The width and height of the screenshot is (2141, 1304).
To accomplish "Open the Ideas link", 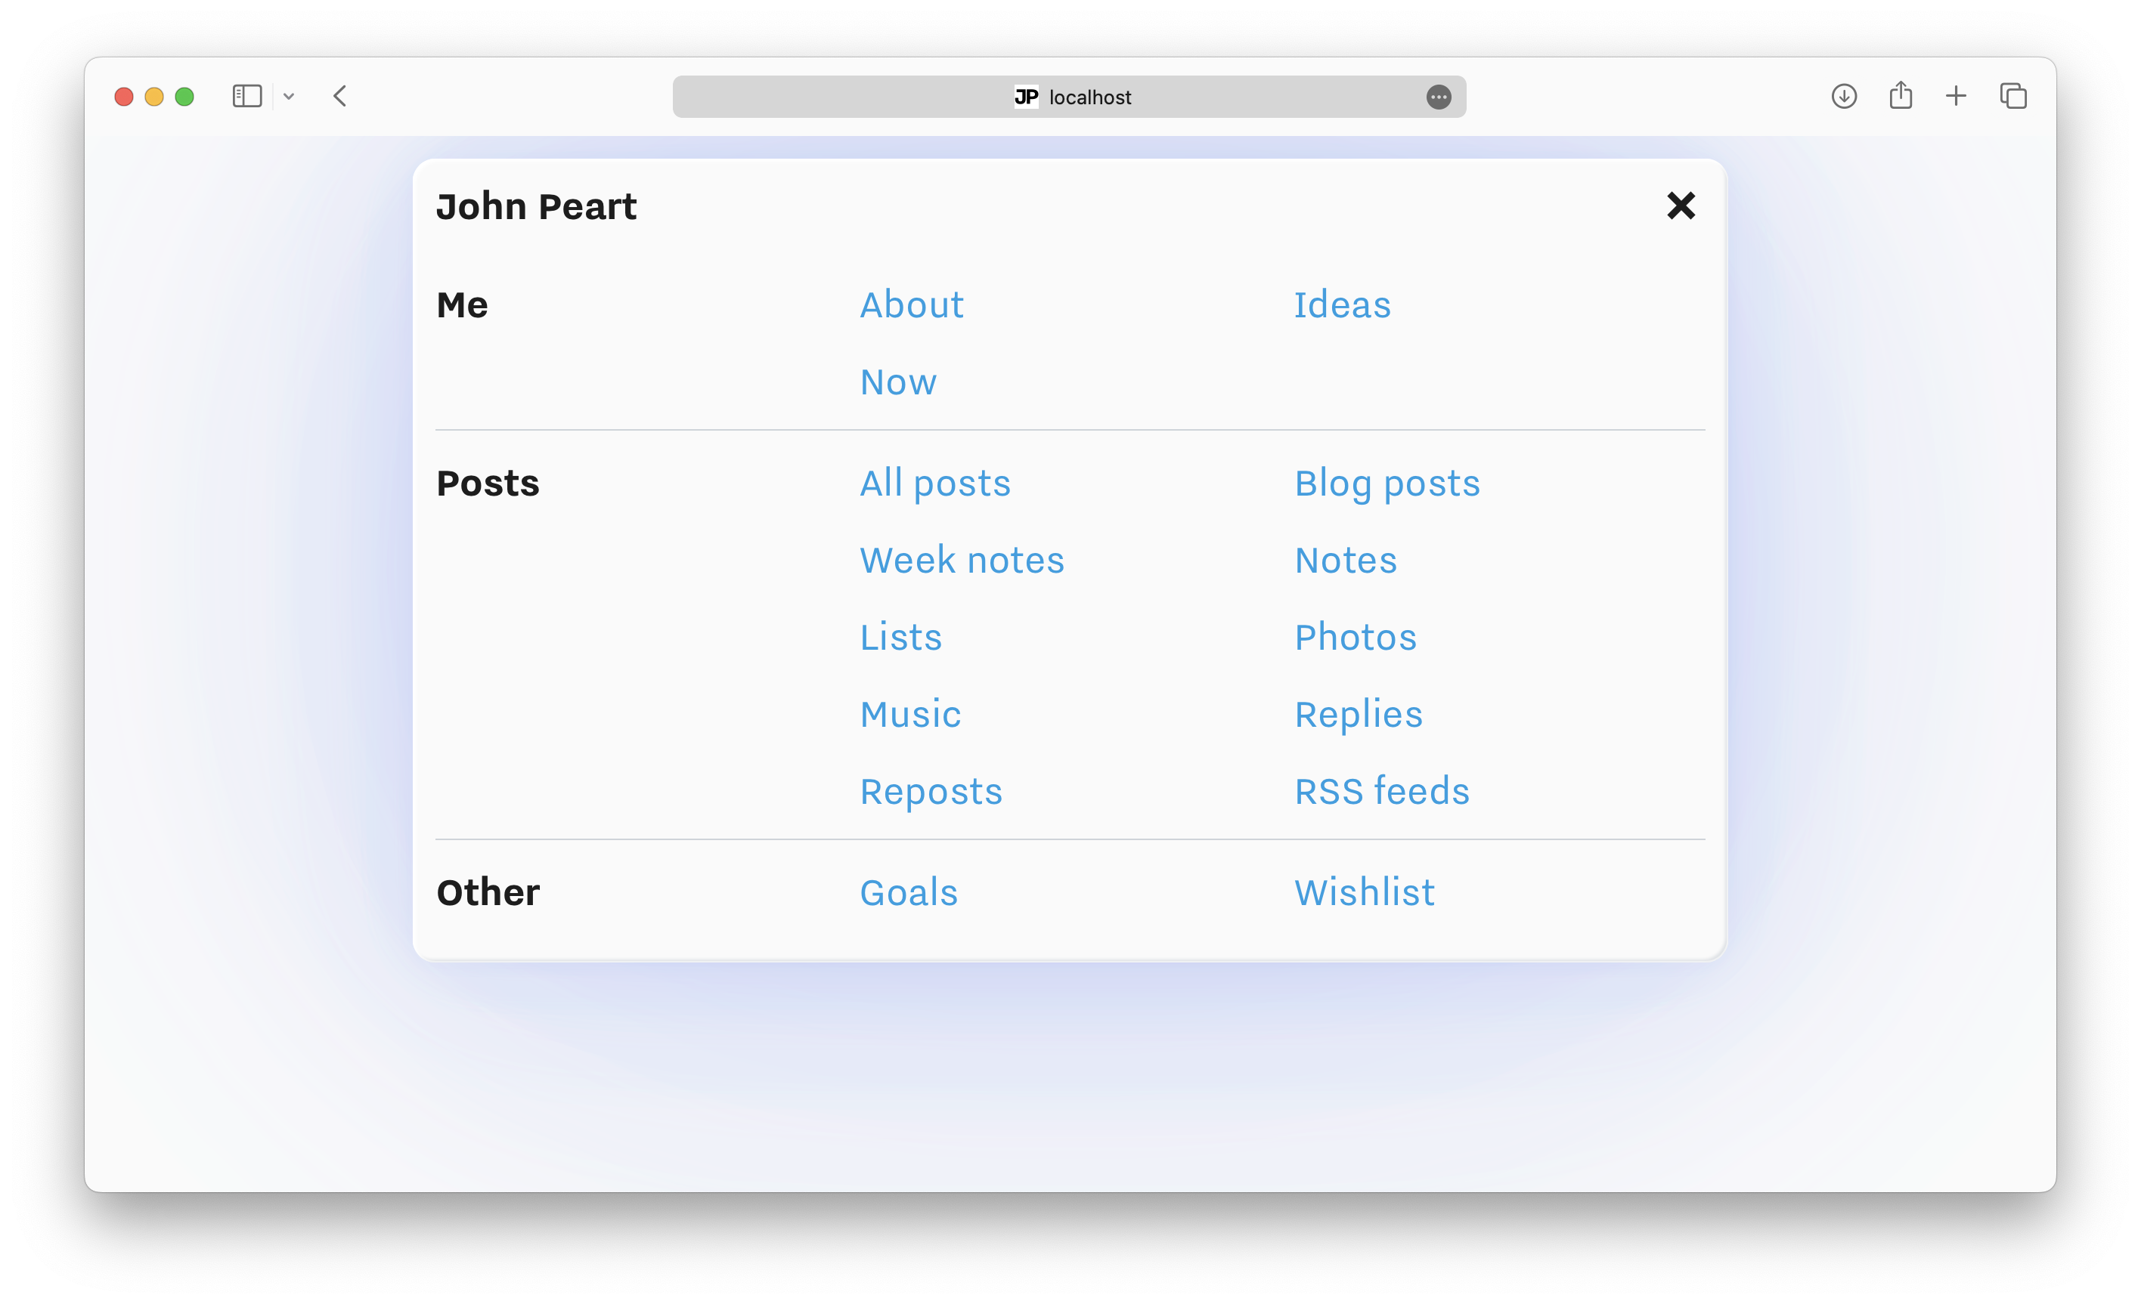I will [1342, 304].
